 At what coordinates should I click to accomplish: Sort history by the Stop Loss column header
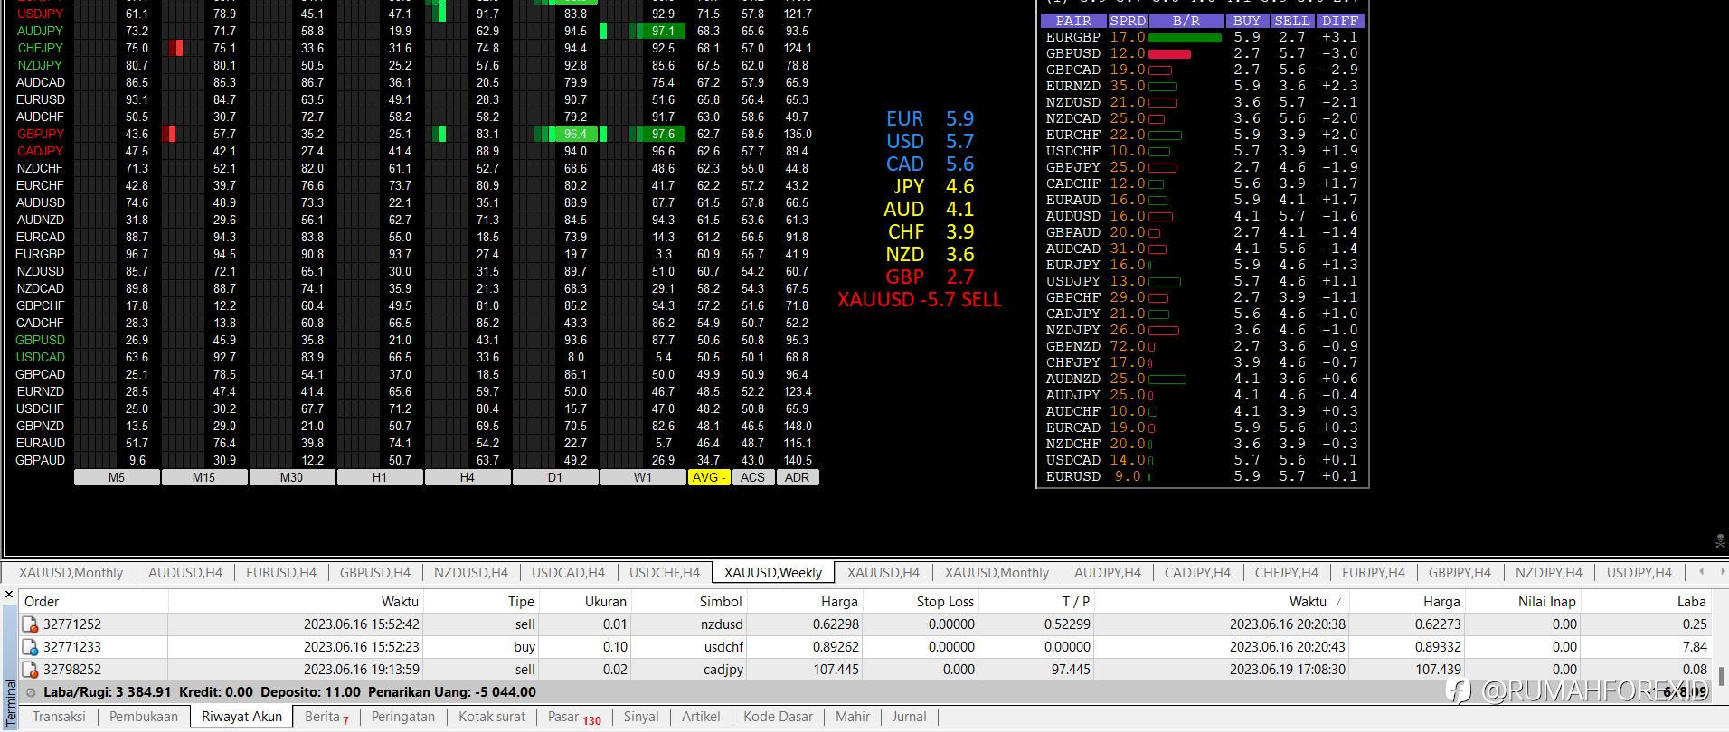pyautogui.click(x=921, y=602)
